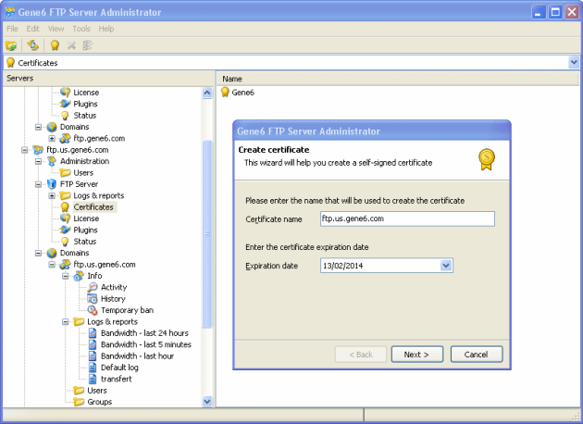Click the delete X toolbar icon
Screen dimensions: 583x424
tap(71, 45)
